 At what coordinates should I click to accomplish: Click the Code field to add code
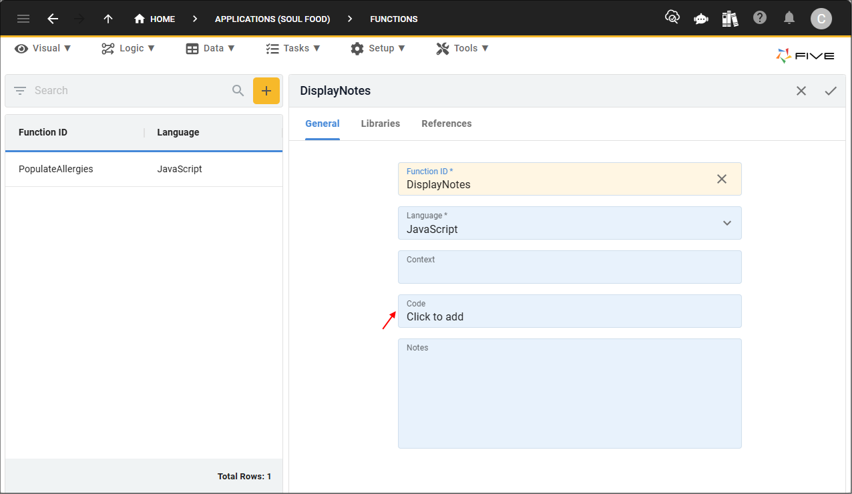point(570,311)
